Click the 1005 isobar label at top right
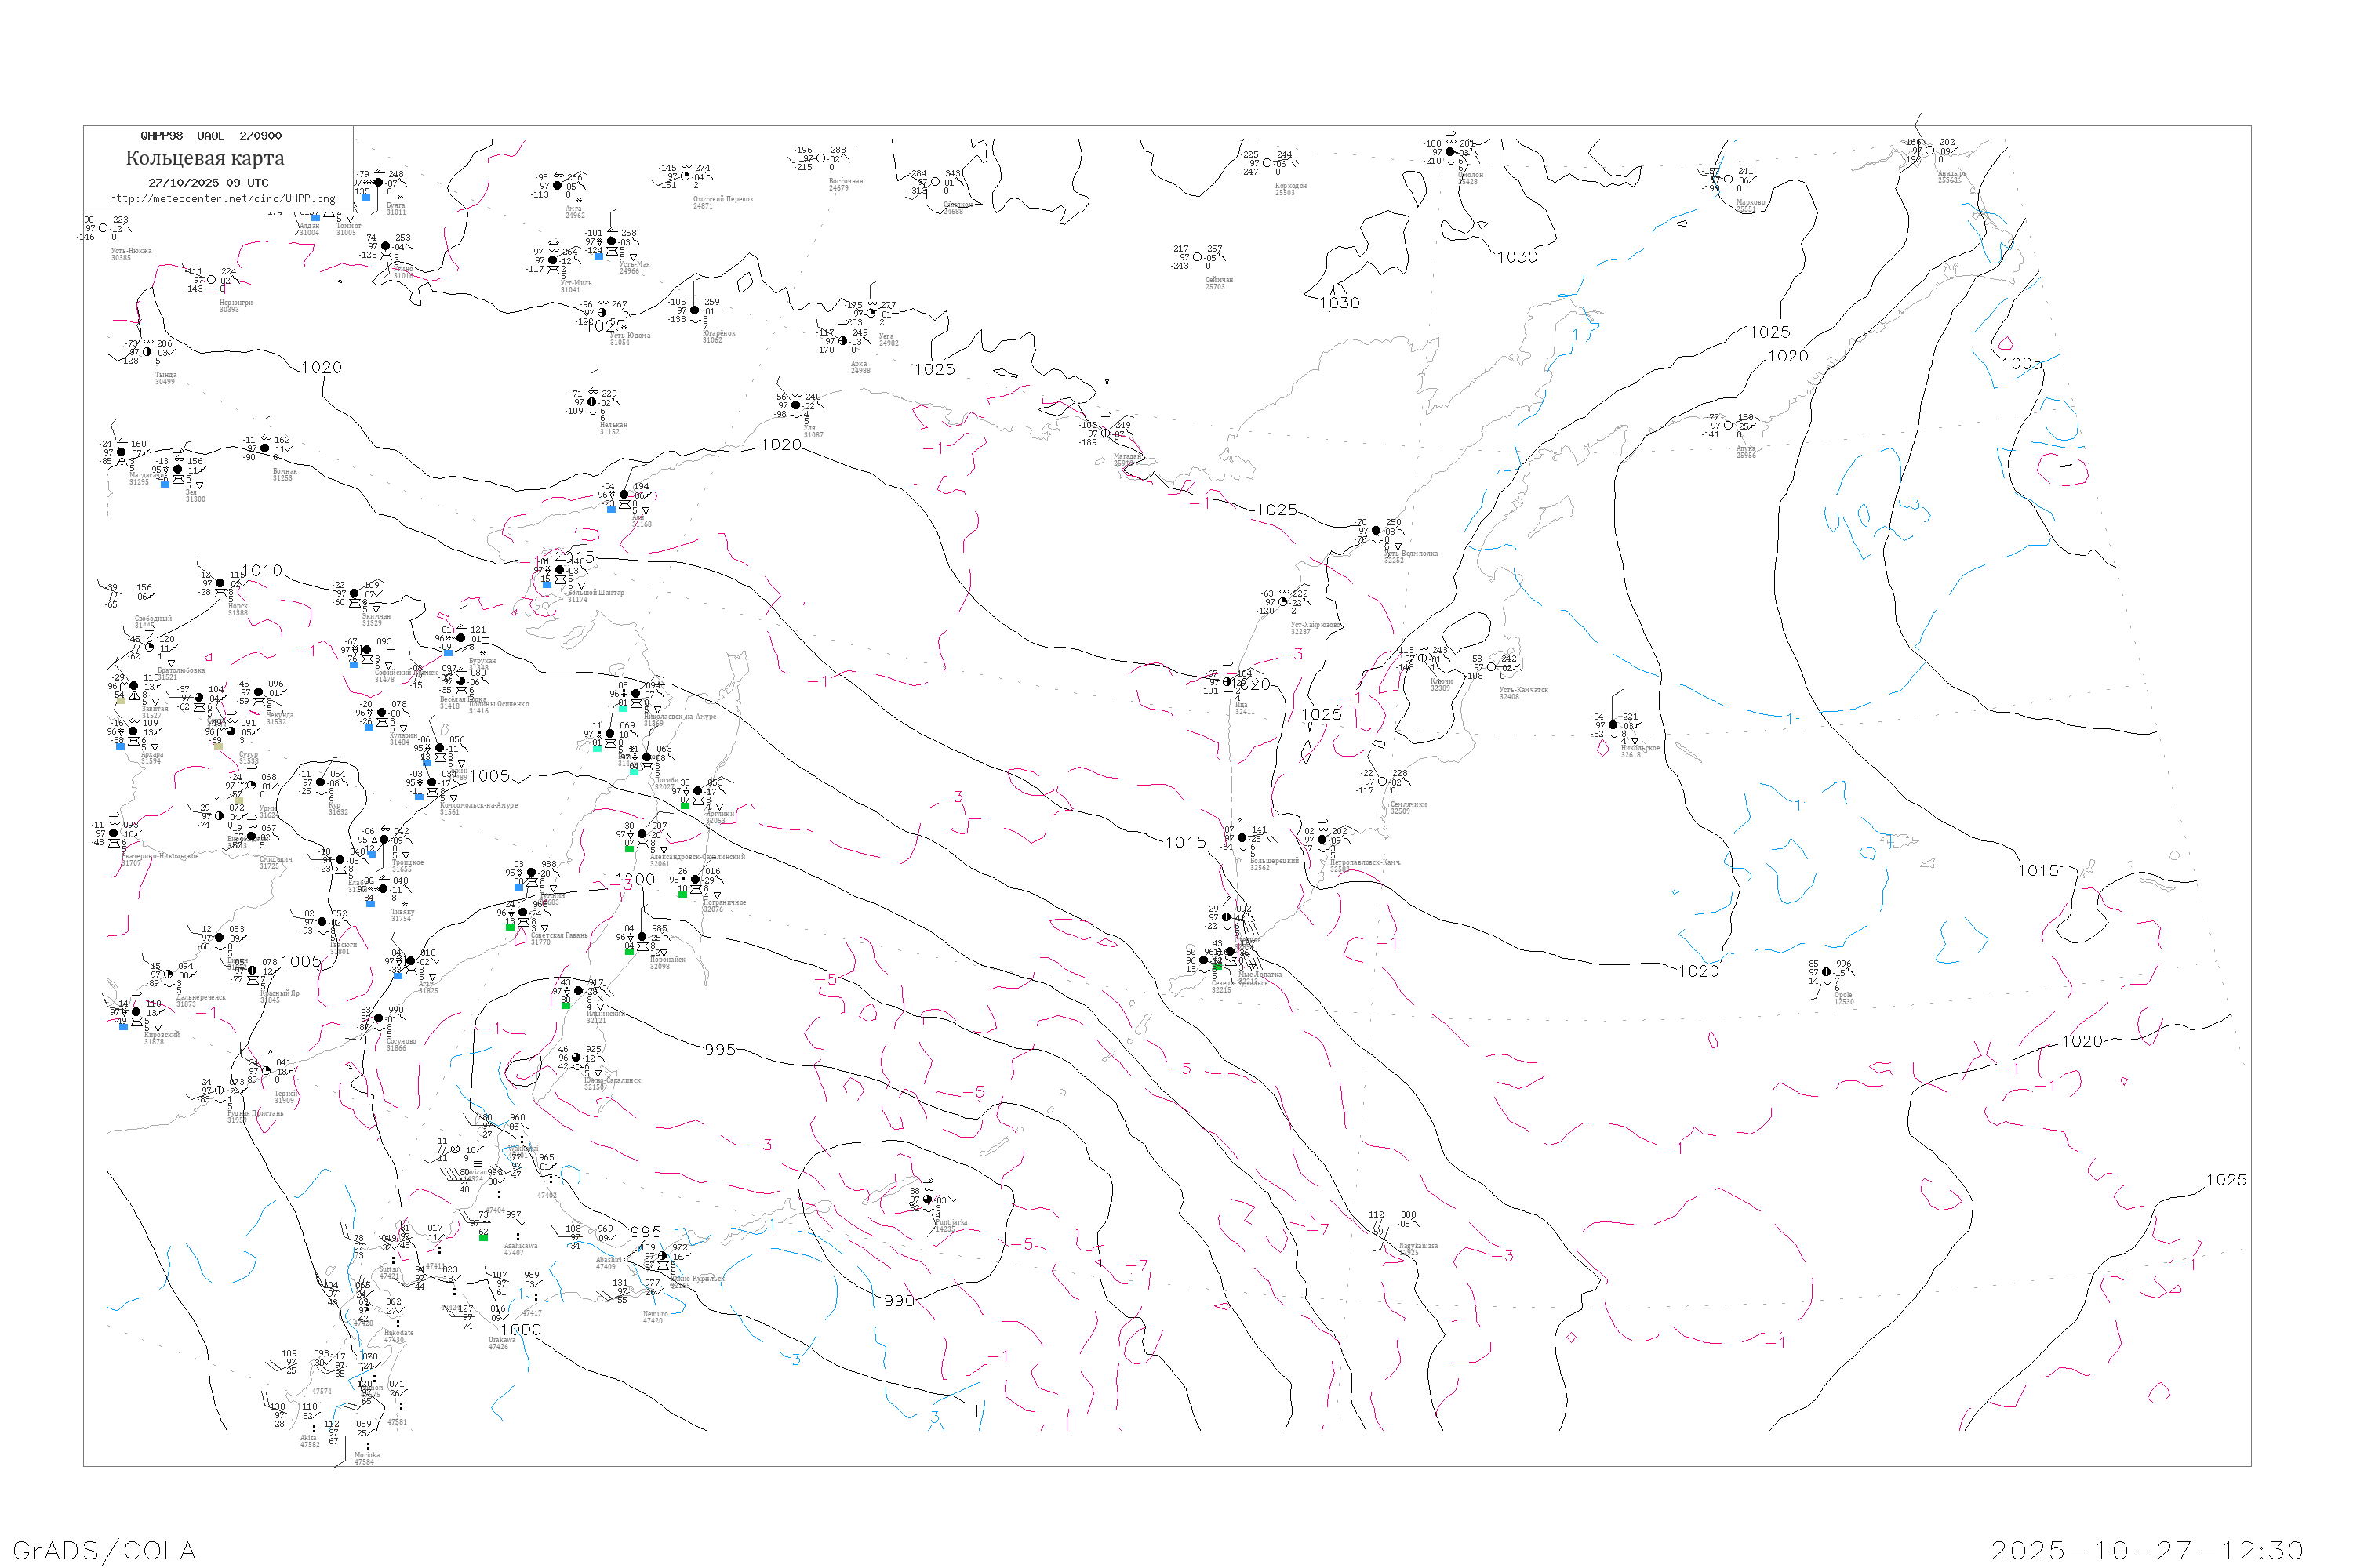The width and height of the screenshot is (2353, 1568). point(2022,364)
